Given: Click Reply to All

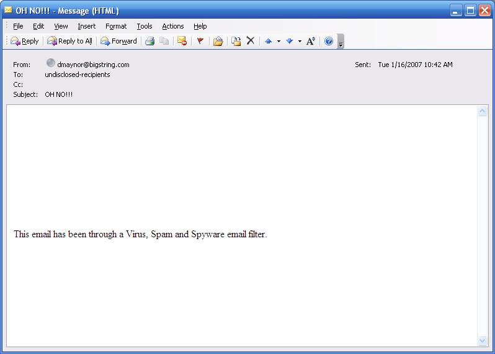Looking at the screenshot, I should [x=69, y=41].
